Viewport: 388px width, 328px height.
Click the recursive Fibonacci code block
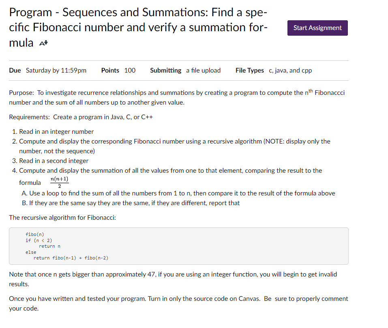[x=178, y=246]
